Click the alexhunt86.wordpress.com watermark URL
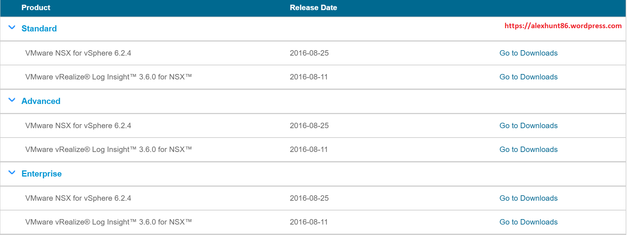 tap(563, 26)
